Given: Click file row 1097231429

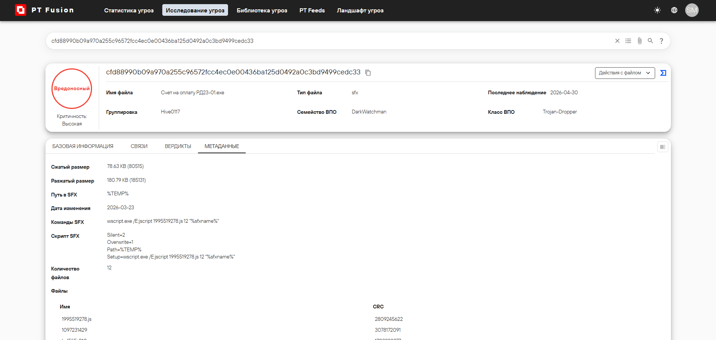Looking at the screenshot, I should click(74, 330).
